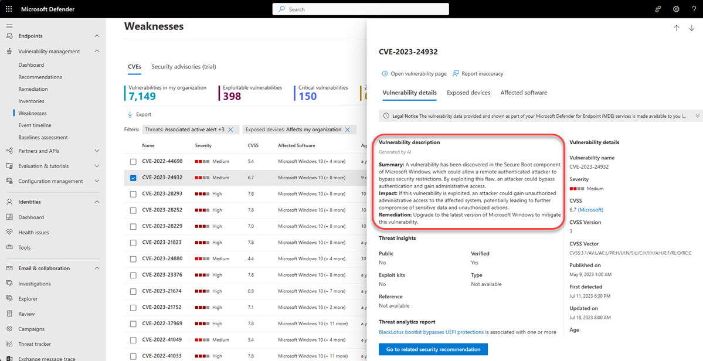Expand the Configuration management chevron

tap(97, 181)
